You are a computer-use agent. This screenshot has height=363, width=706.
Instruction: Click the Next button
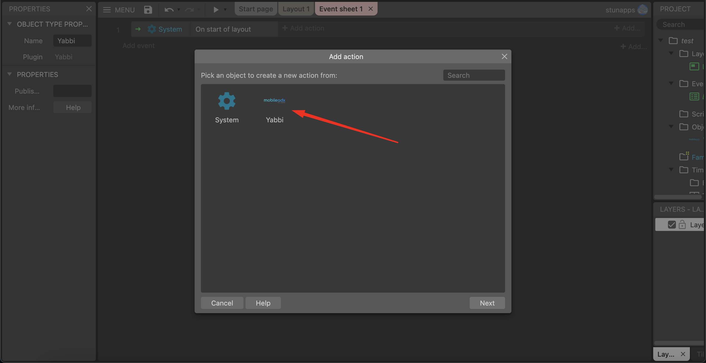pyautogui.click(x=487, y=303)
